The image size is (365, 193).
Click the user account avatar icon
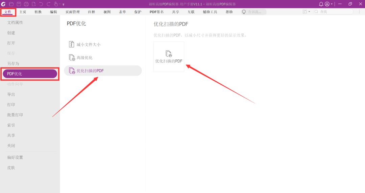click(327, 4)
